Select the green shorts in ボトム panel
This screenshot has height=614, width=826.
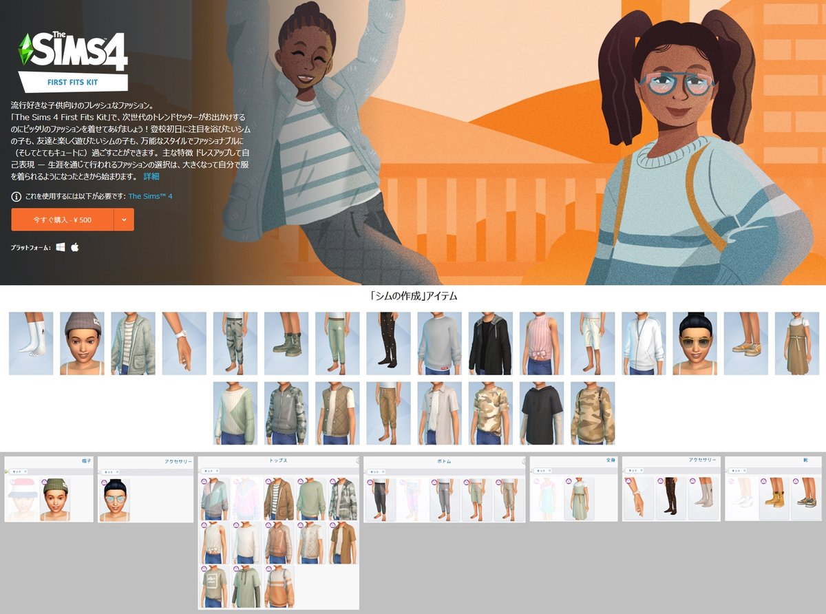[x=477, y=498]
